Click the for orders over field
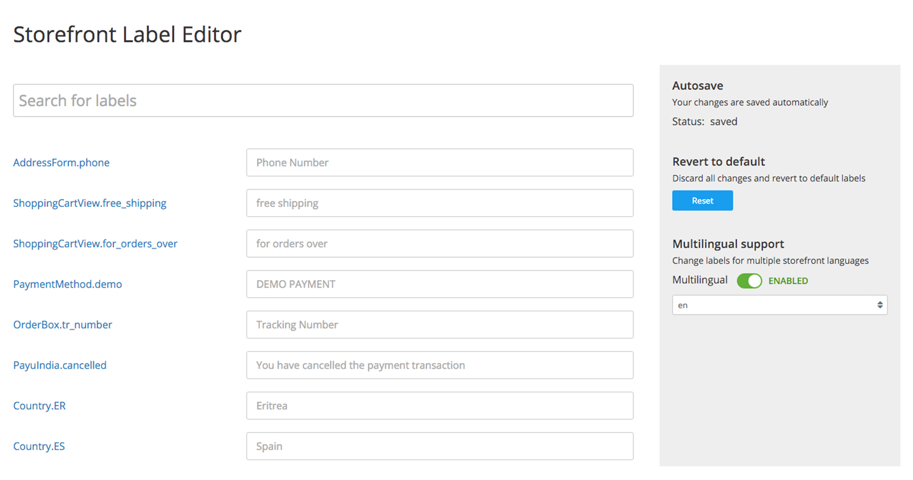This screenshot has height=480, width=913. [440, 244]
